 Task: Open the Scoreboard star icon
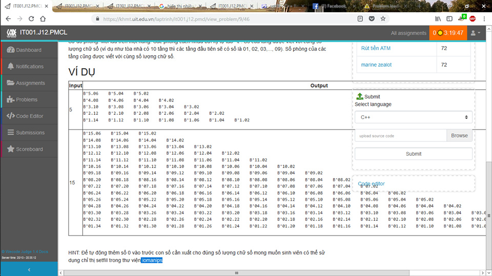[x=11, y=149]
